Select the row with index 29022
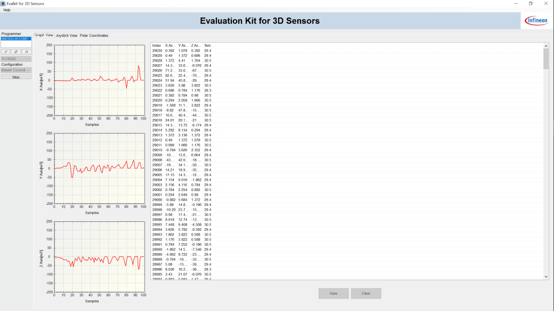The height and width of the screenshot is (311, 554). 183,90
